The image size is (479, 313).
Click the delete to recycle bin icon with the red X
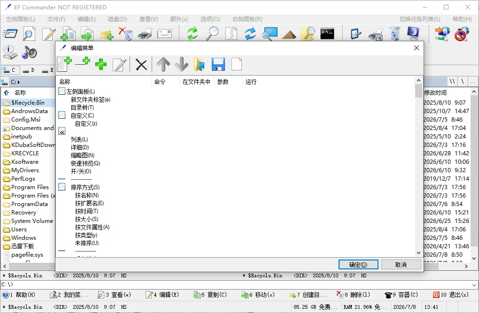coord(125,34)
